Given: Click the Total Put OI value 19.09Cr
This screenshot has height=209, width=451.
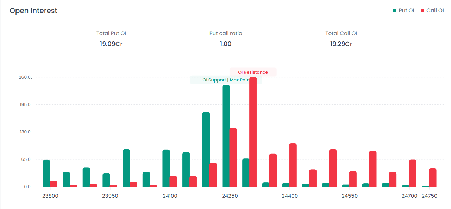Looking at the screenshot, I should pyautogui.click(x=111, y=44).
